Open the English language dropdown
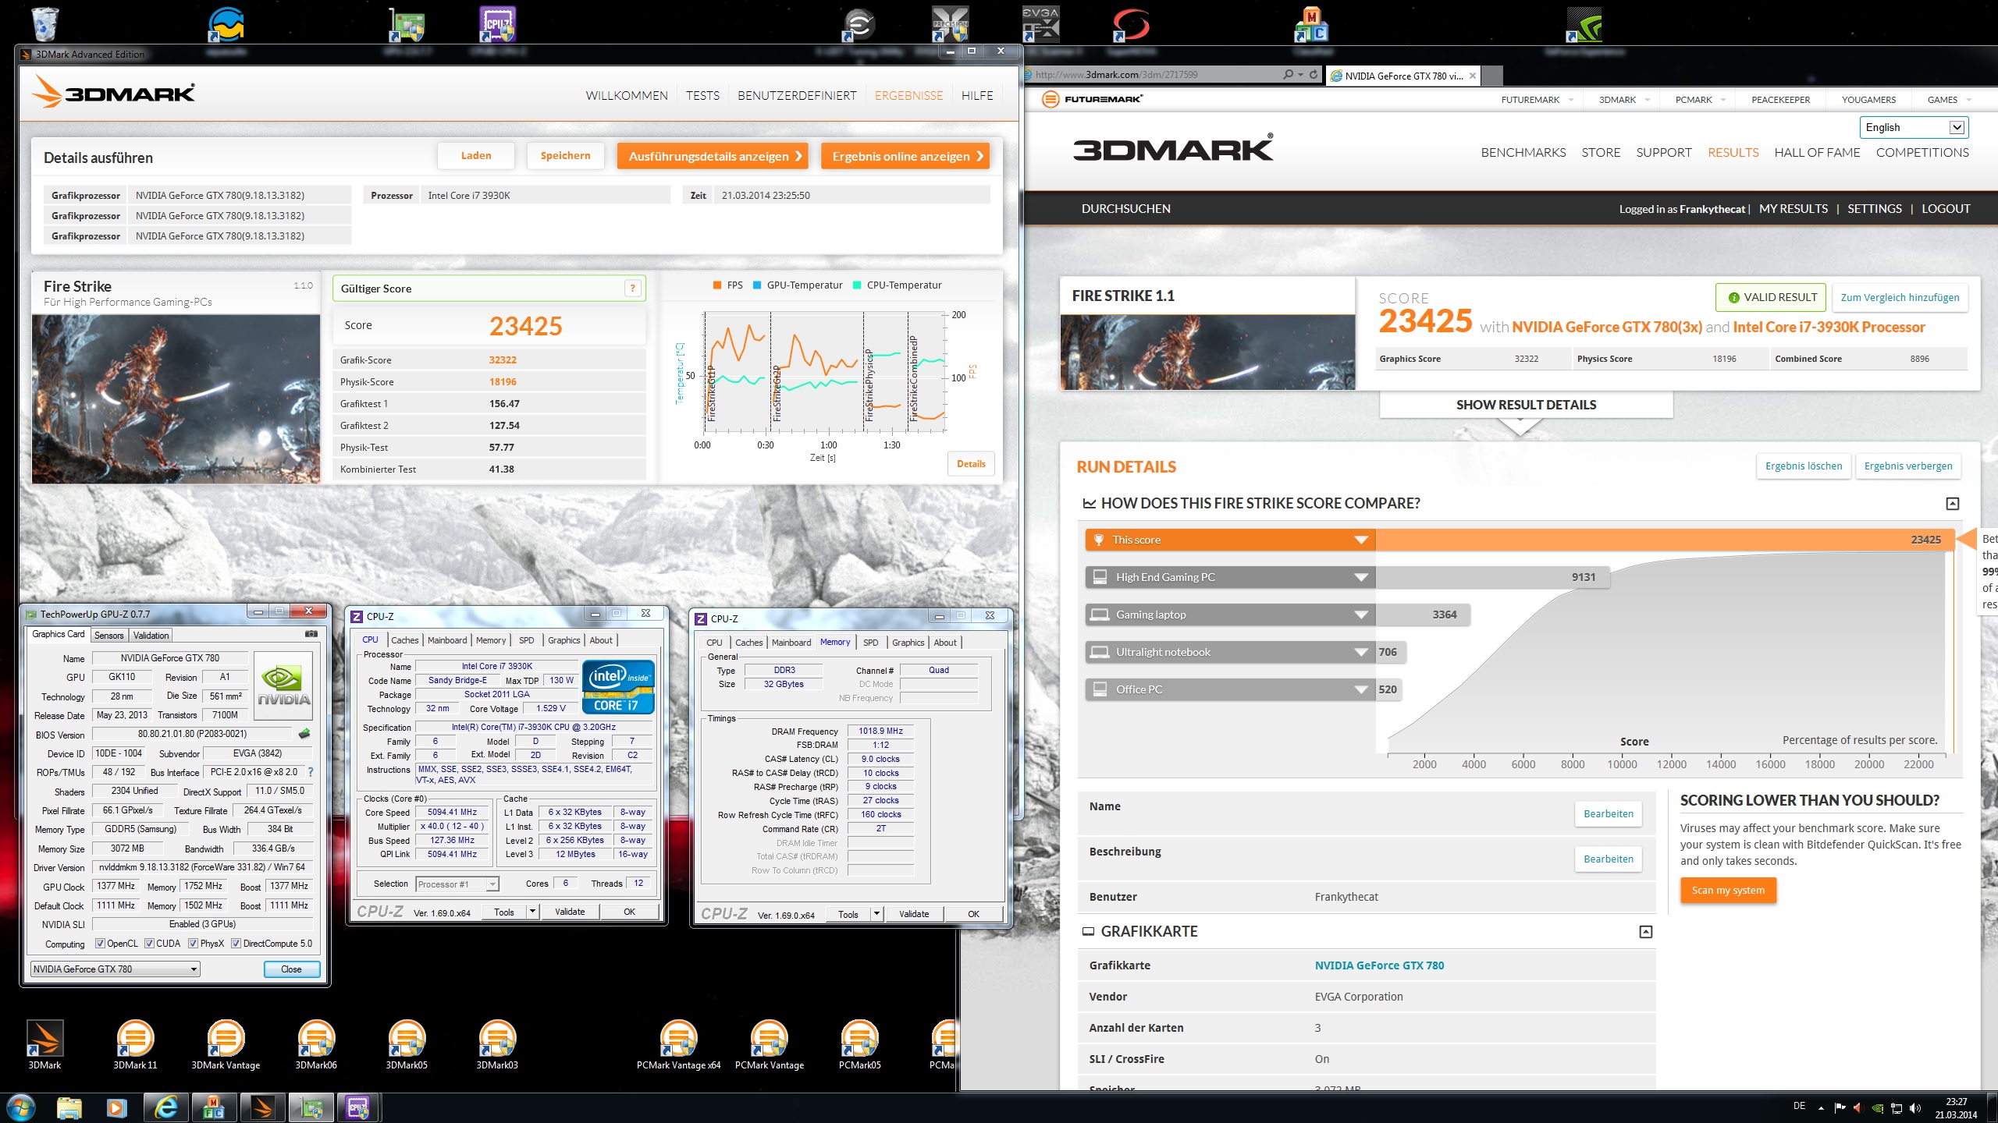Viewport: 1998px width, 1123px height. pyautogui.click(x=1914, y=128)
